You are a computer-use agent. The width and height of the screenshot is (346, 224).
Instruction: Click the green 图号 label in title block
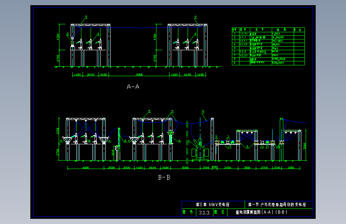[188, 212]
